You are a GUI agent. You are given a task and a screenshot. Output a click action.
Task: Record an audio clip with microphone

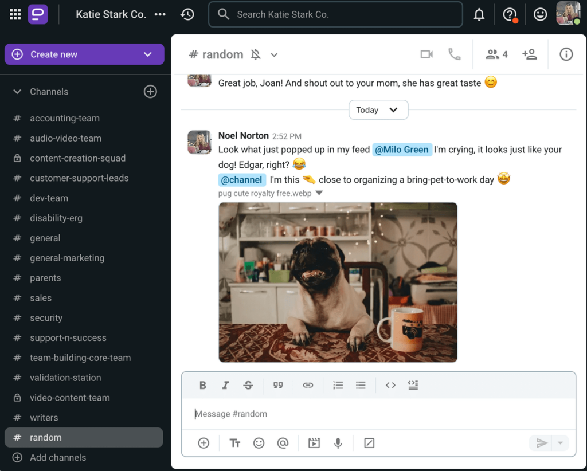[338, 443]
